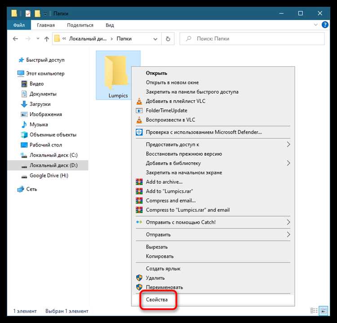Click the FolderTimeUpdate context menu entry
The height and width of the screenshot is (323, 337).
click(213, 110)
